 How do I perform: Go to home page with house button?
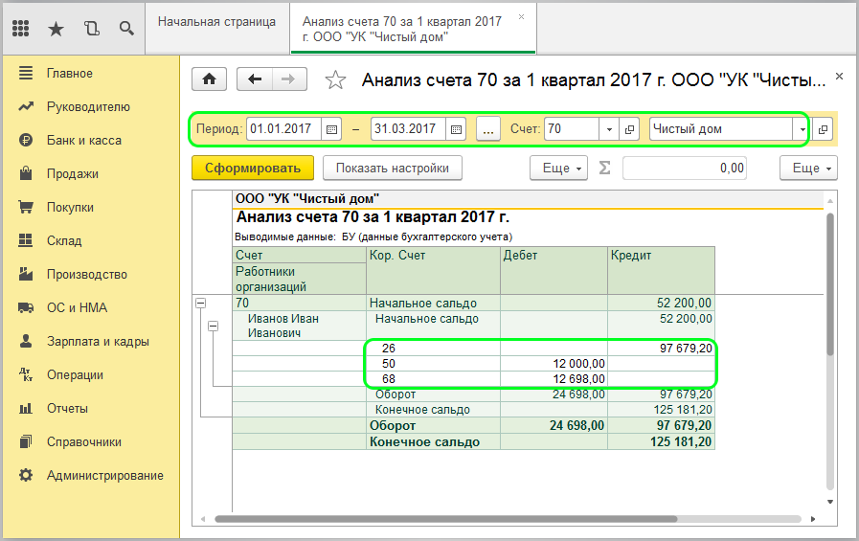point(210,79)
